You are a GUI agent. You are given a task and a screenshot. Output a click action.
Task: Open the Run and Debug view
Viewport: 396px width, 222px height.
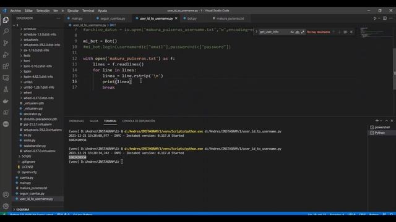click(x=6, y=55)
